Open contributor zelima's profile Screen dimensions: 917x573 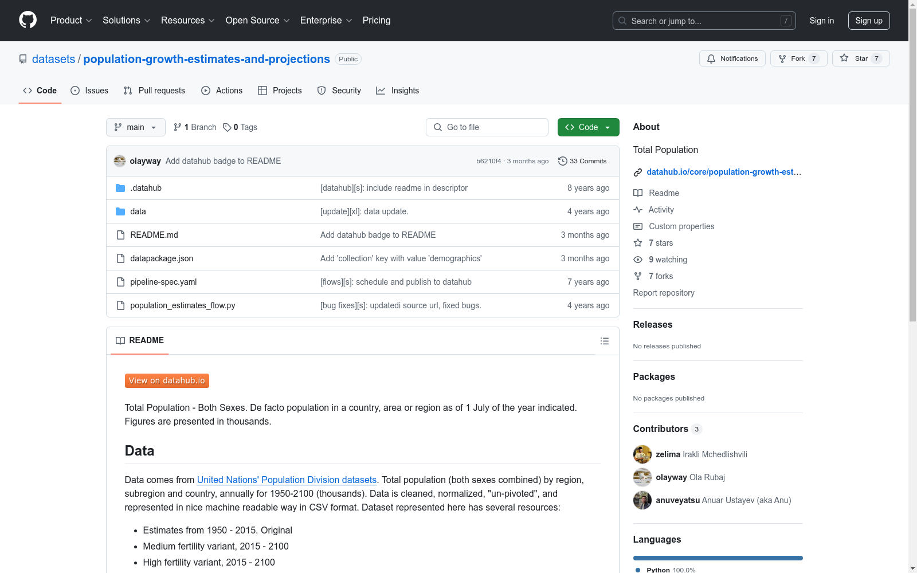click(x=668, y=454)
